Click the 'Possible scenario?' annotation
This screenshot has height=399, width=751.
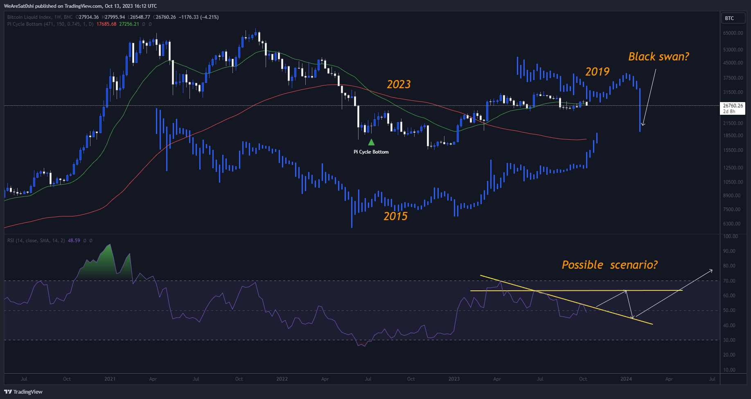click(610, 265)
